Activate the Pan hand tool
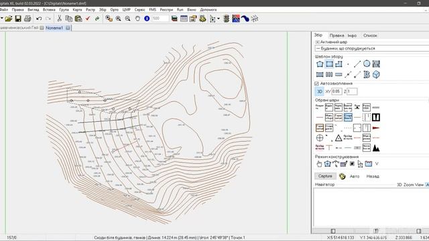The height and width of the screenshot is (241, 429). point(137,19)
